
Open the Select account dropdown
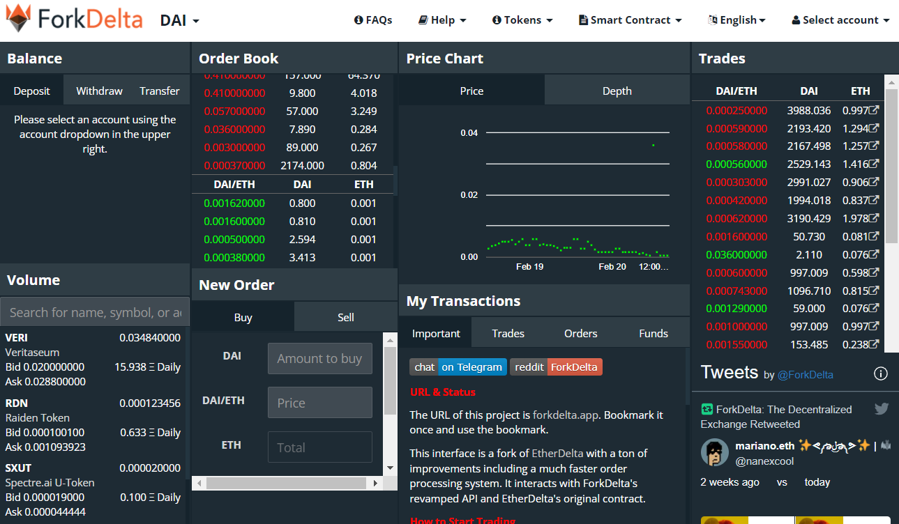(841, 20)
